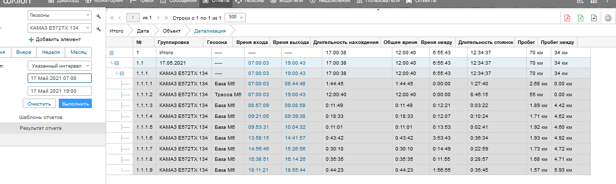Go to first page arrow
This screenshot has width=616, height=184.
click(x=113, y=17)
